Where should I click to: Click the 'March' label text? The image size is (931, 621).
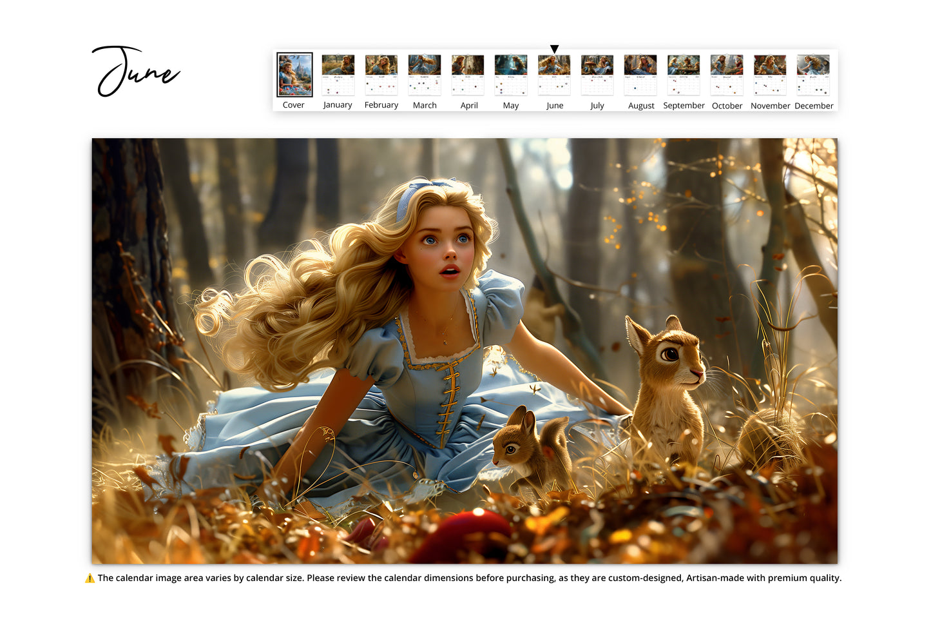425,105
